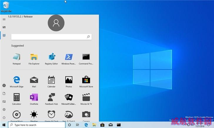Open File Explorer in Suggested section
The image size is (214, 128).
point(34,59)
